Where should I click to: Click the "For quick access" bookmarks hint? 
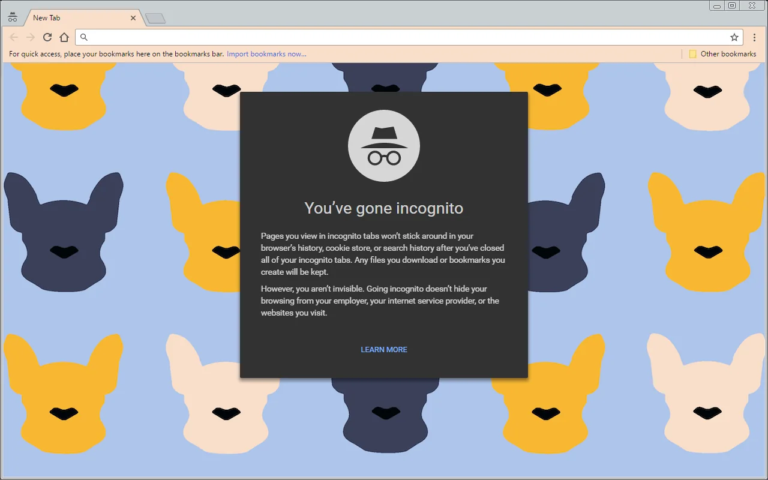click(x=116, y=54)
